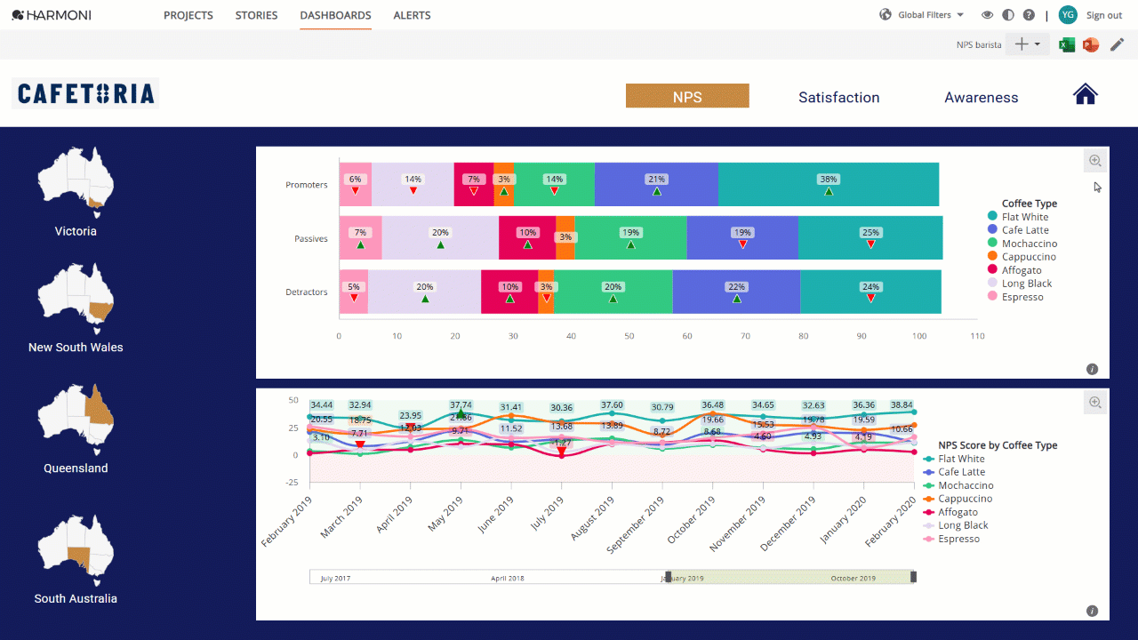Open info icon of line chart
This screenshot has height=640, width=1138.
click(x=1092, y=611)
